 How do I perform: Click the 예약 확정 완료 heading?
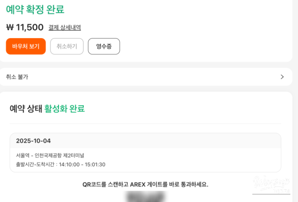click(35, 10)
